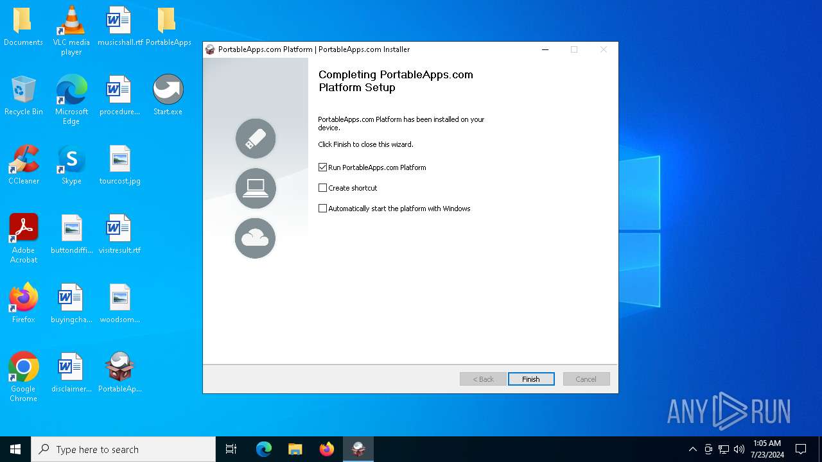Select the PortableApps installer desktop icon
Viewport: 822px width, 462px height.
point(119,373)
